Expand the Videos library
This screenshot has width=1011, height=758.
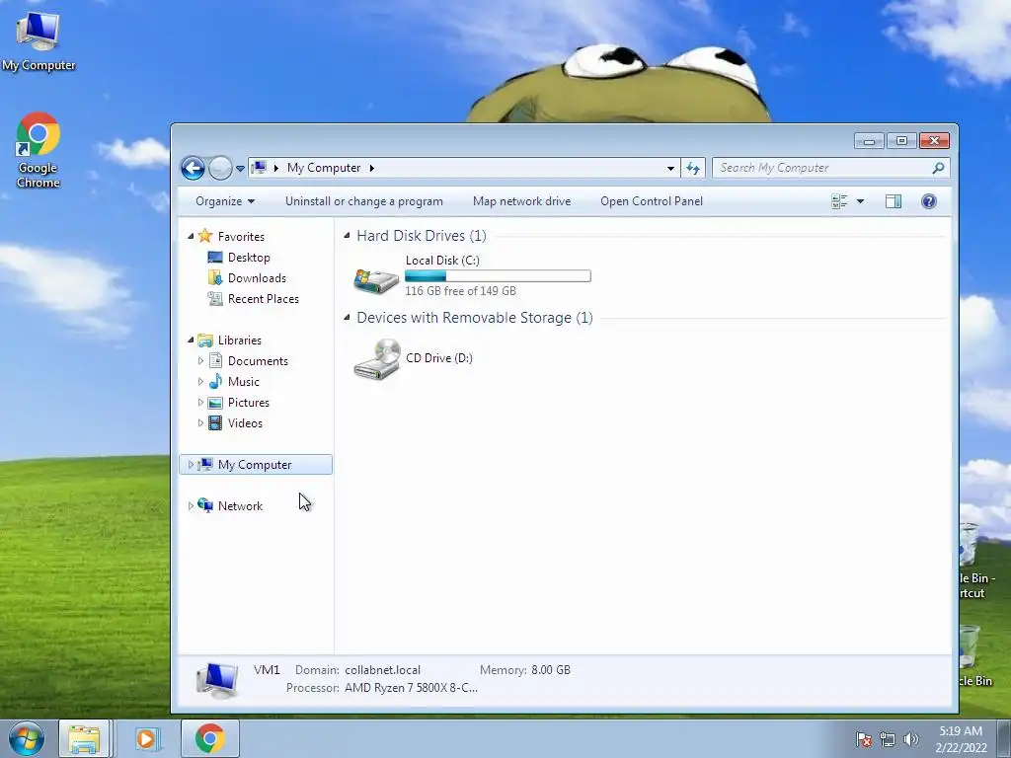pyautogui.click(x=200, y=422)
